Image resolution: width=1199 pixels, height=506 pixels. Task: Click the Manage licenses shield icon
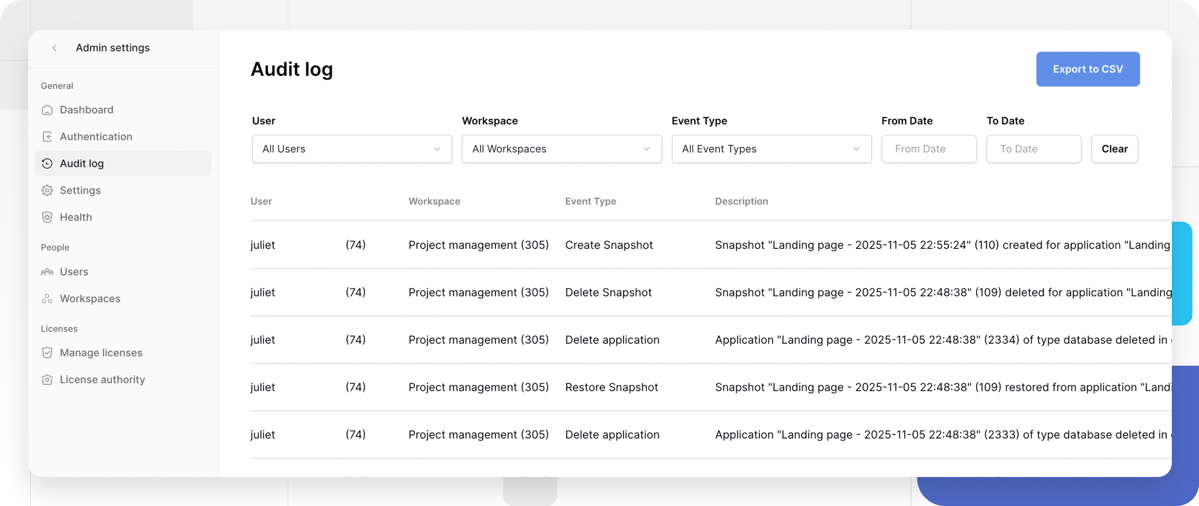tap(47, 353)
